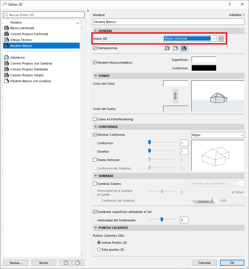The height and width of the screenshot is (269, 249).
Task: Click the chain link icon between sky and ground colors
Action: click(x=175, y=96)
